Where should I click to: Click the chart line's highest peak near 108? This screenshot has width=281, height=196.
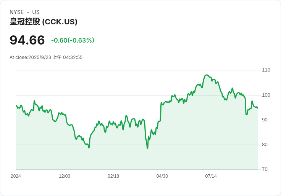pos(207,75)
